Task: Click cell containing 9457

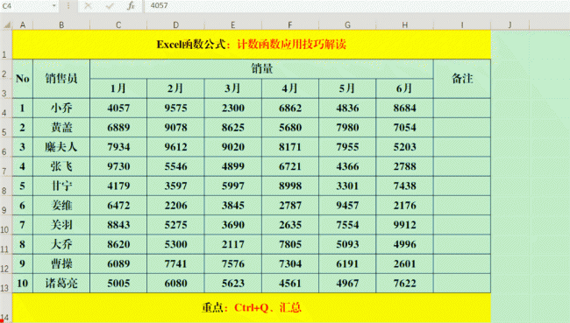Action: [347, 206]
